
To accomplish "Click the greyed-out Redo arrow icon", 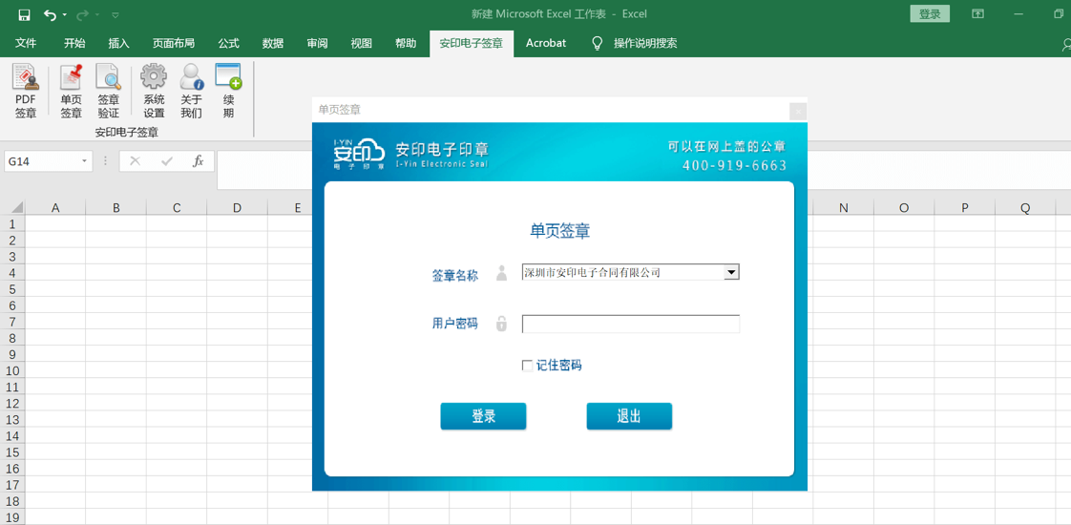I will (83, 14).
